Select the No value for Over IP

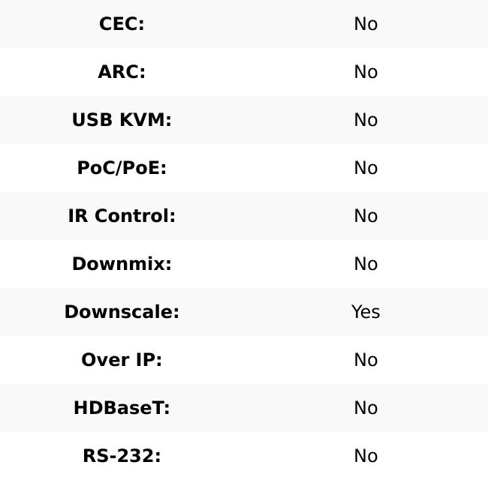(x=366, y=360)
